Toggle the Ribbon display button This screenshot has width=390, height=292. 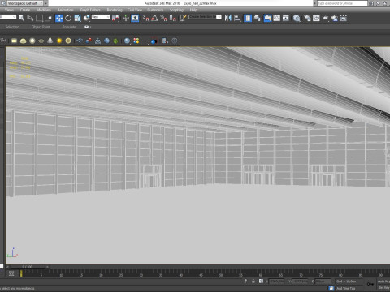(267, 18)
